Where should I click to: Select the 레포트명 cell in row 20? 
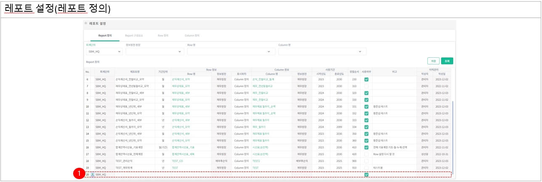tap(135, 174)
